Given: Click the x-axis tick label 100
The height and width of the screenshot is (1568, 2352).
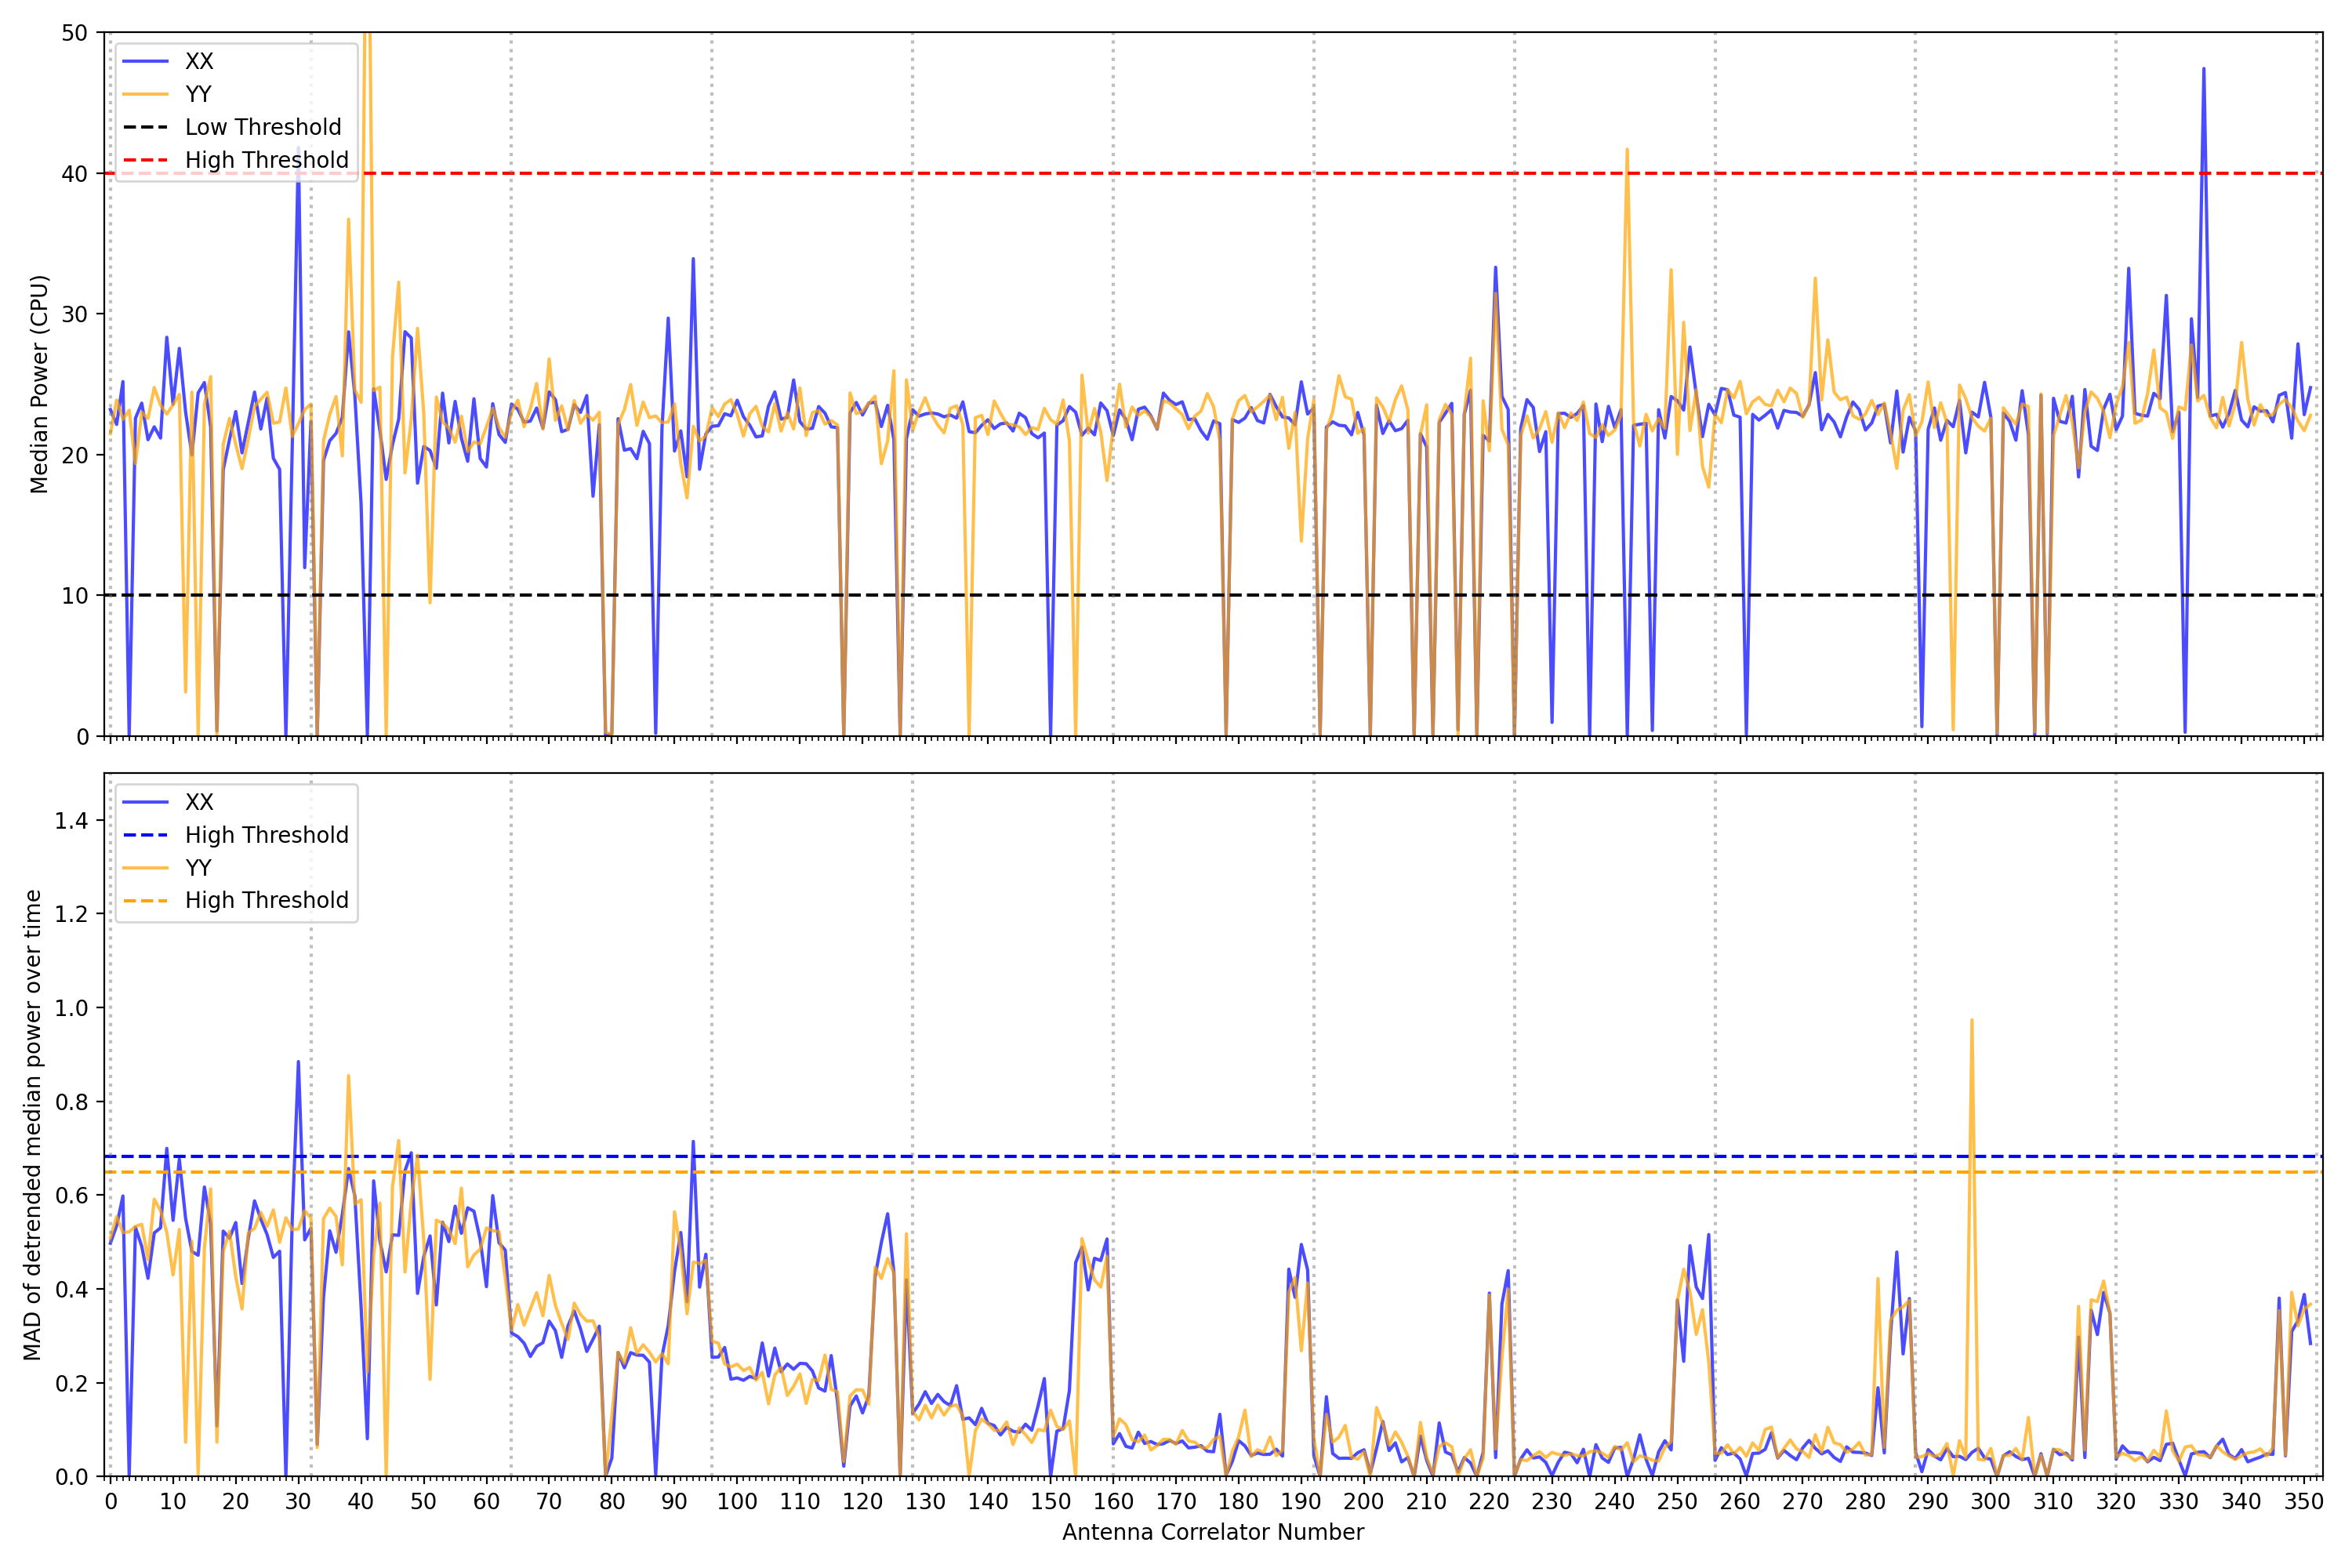Looking at the screenshot, I should (736, 1501).
